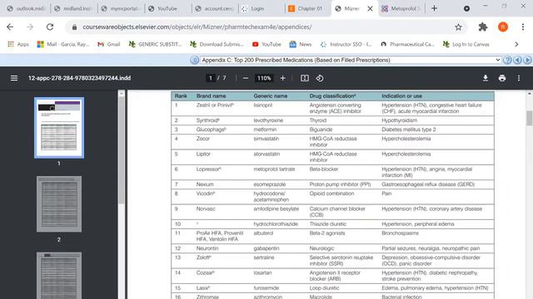Close the Mizner tab
Image resolution: width=533 pixels, height=299 pixels.
point(370,9)
